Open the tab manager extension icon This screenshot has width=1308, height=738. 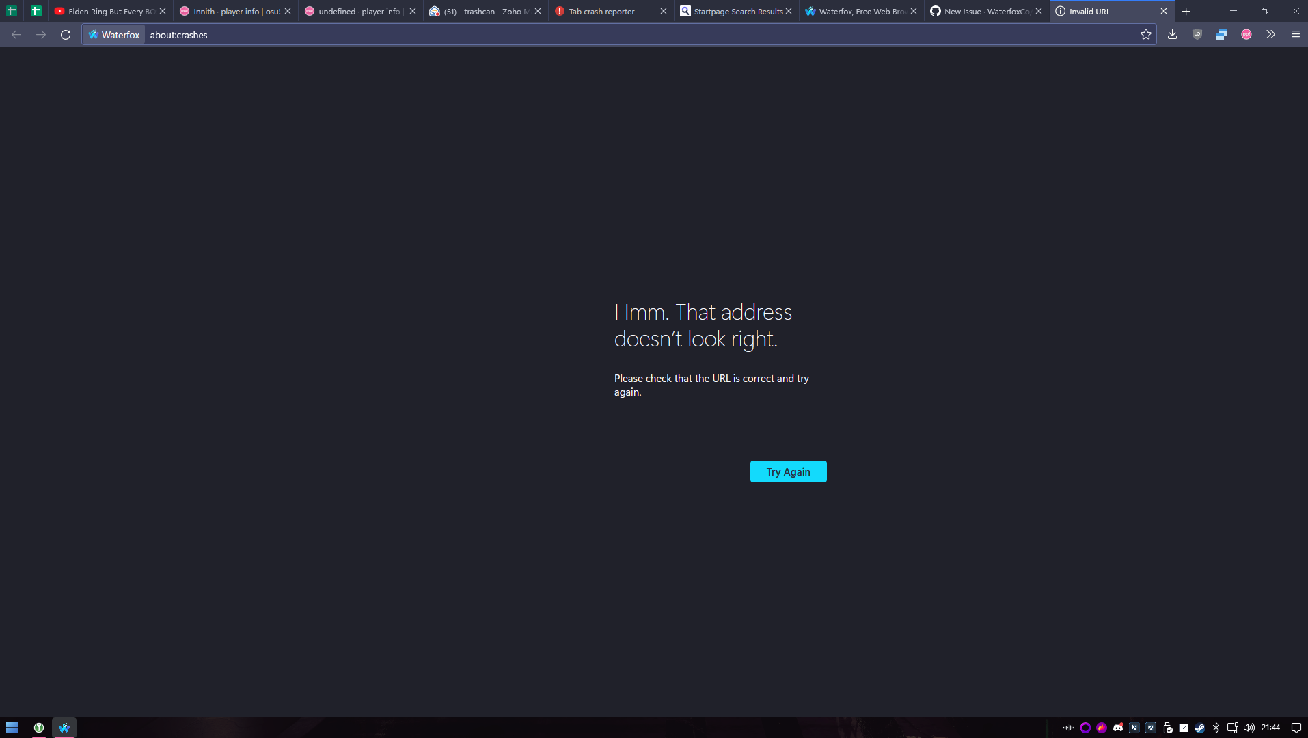coord(1221,34)
